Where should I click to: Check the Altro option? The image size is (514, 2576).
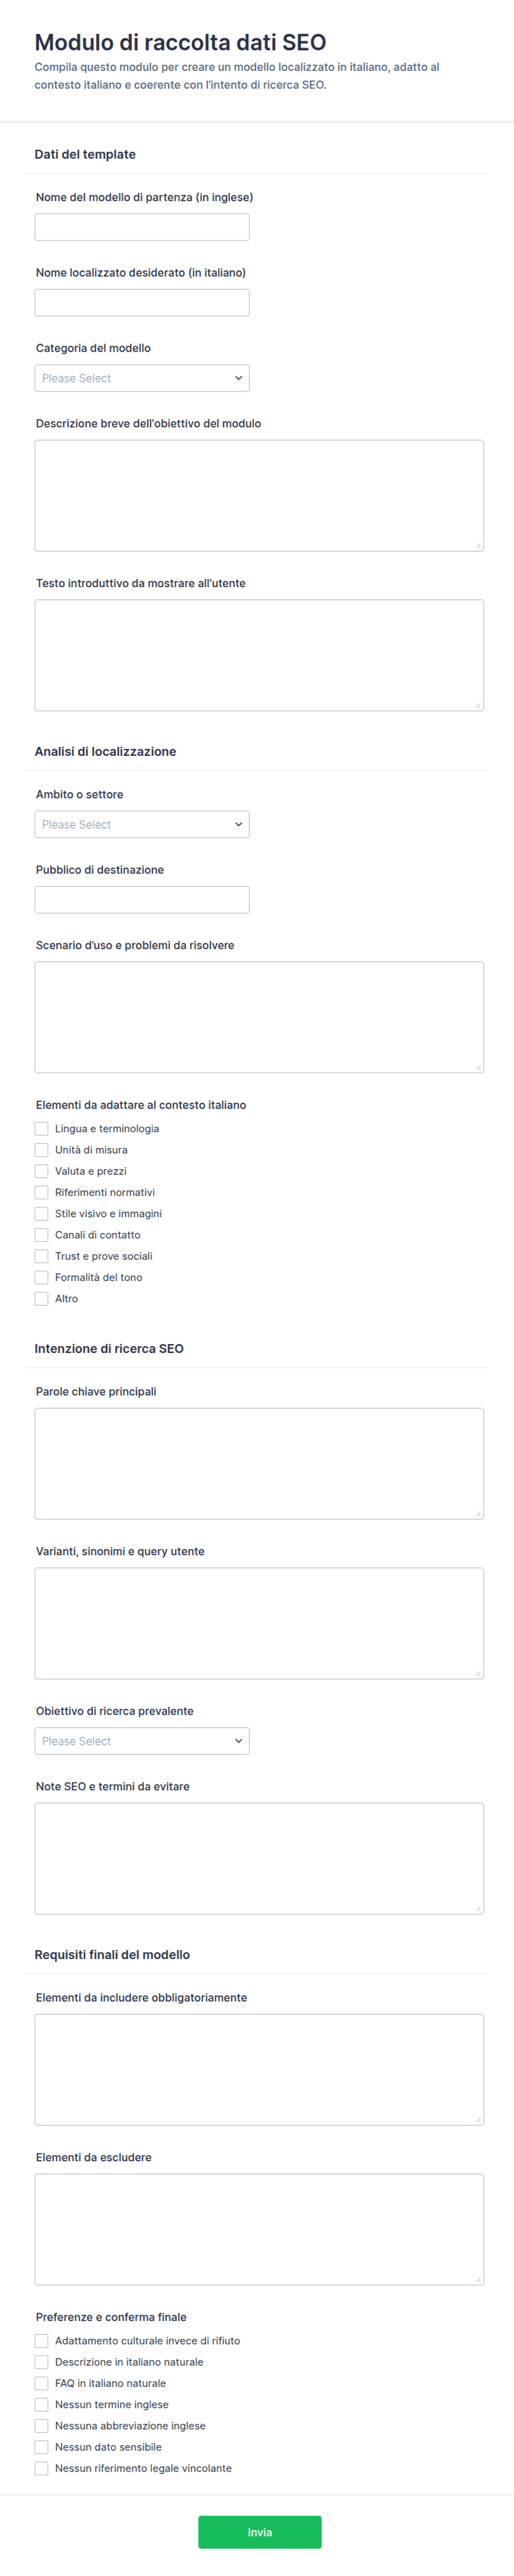coord(41,1298)
